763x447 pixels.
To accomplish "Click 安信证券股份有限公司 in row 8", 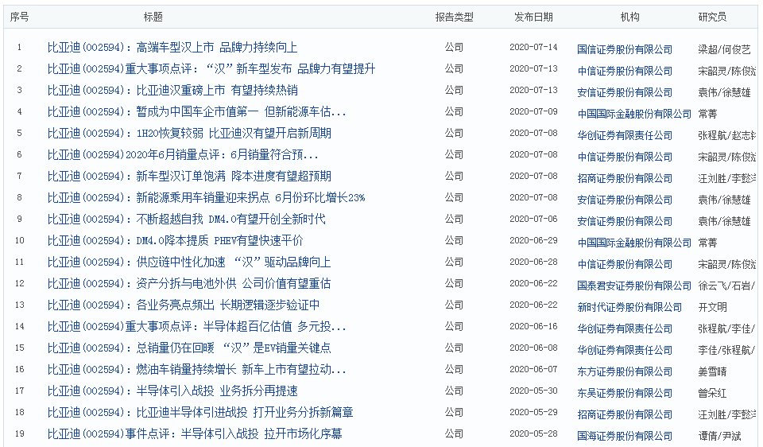I will click(x=625, y=199).
